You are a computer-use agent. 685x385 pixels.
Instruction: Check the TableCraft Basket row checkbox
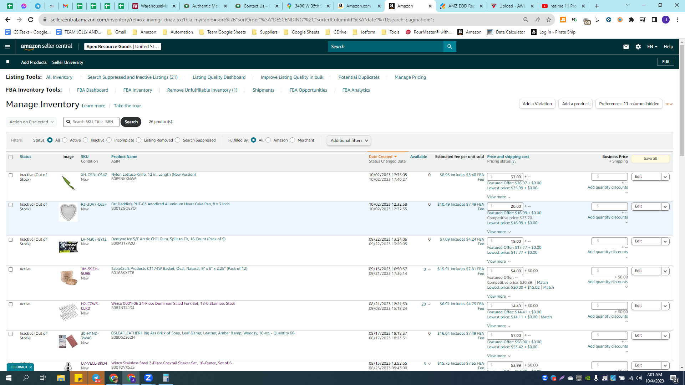(x=11, y=269)
